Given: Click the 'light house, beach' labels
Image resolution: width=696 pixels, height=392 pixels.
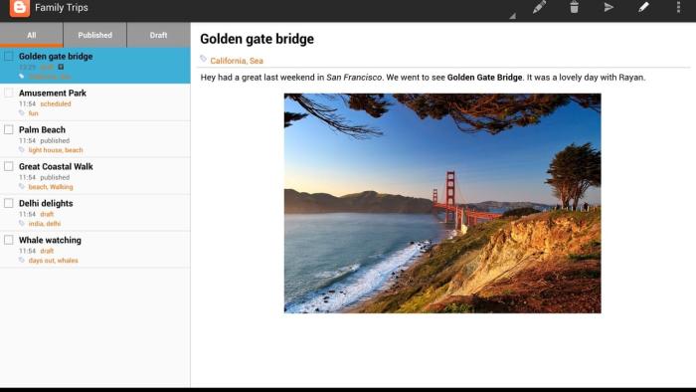Looking at the screenshot, I should pos(56,150).
